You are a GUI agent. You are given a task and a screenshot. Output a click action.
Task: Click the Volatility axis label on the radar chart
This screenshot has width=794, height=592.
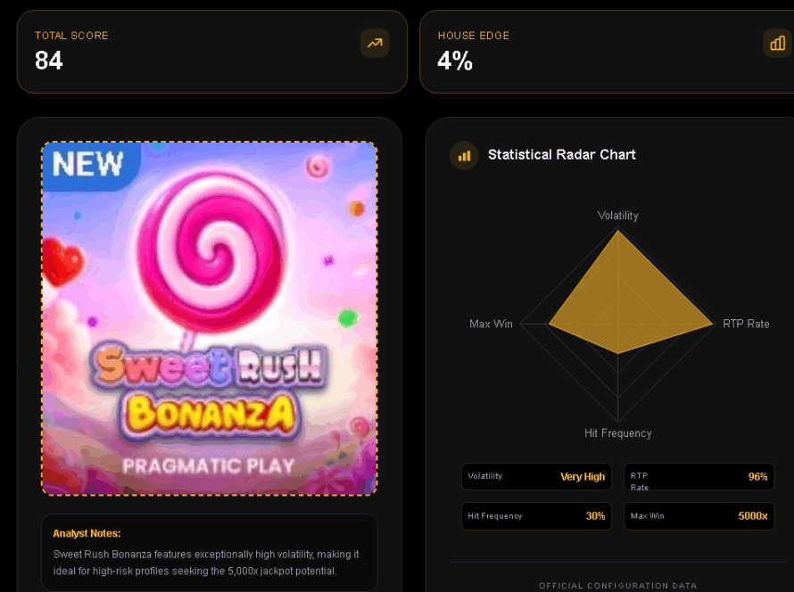tap(617, 216)
